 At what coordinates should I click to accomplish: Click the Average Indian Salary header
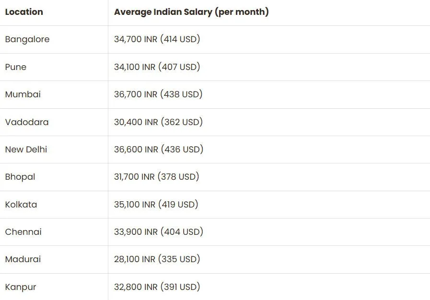point(191,12)
